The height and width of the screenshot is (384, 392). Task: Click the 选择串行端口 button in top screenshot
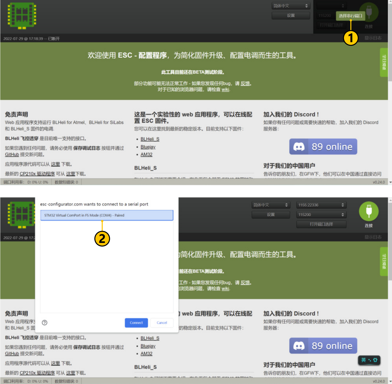[x=350, y=16]
